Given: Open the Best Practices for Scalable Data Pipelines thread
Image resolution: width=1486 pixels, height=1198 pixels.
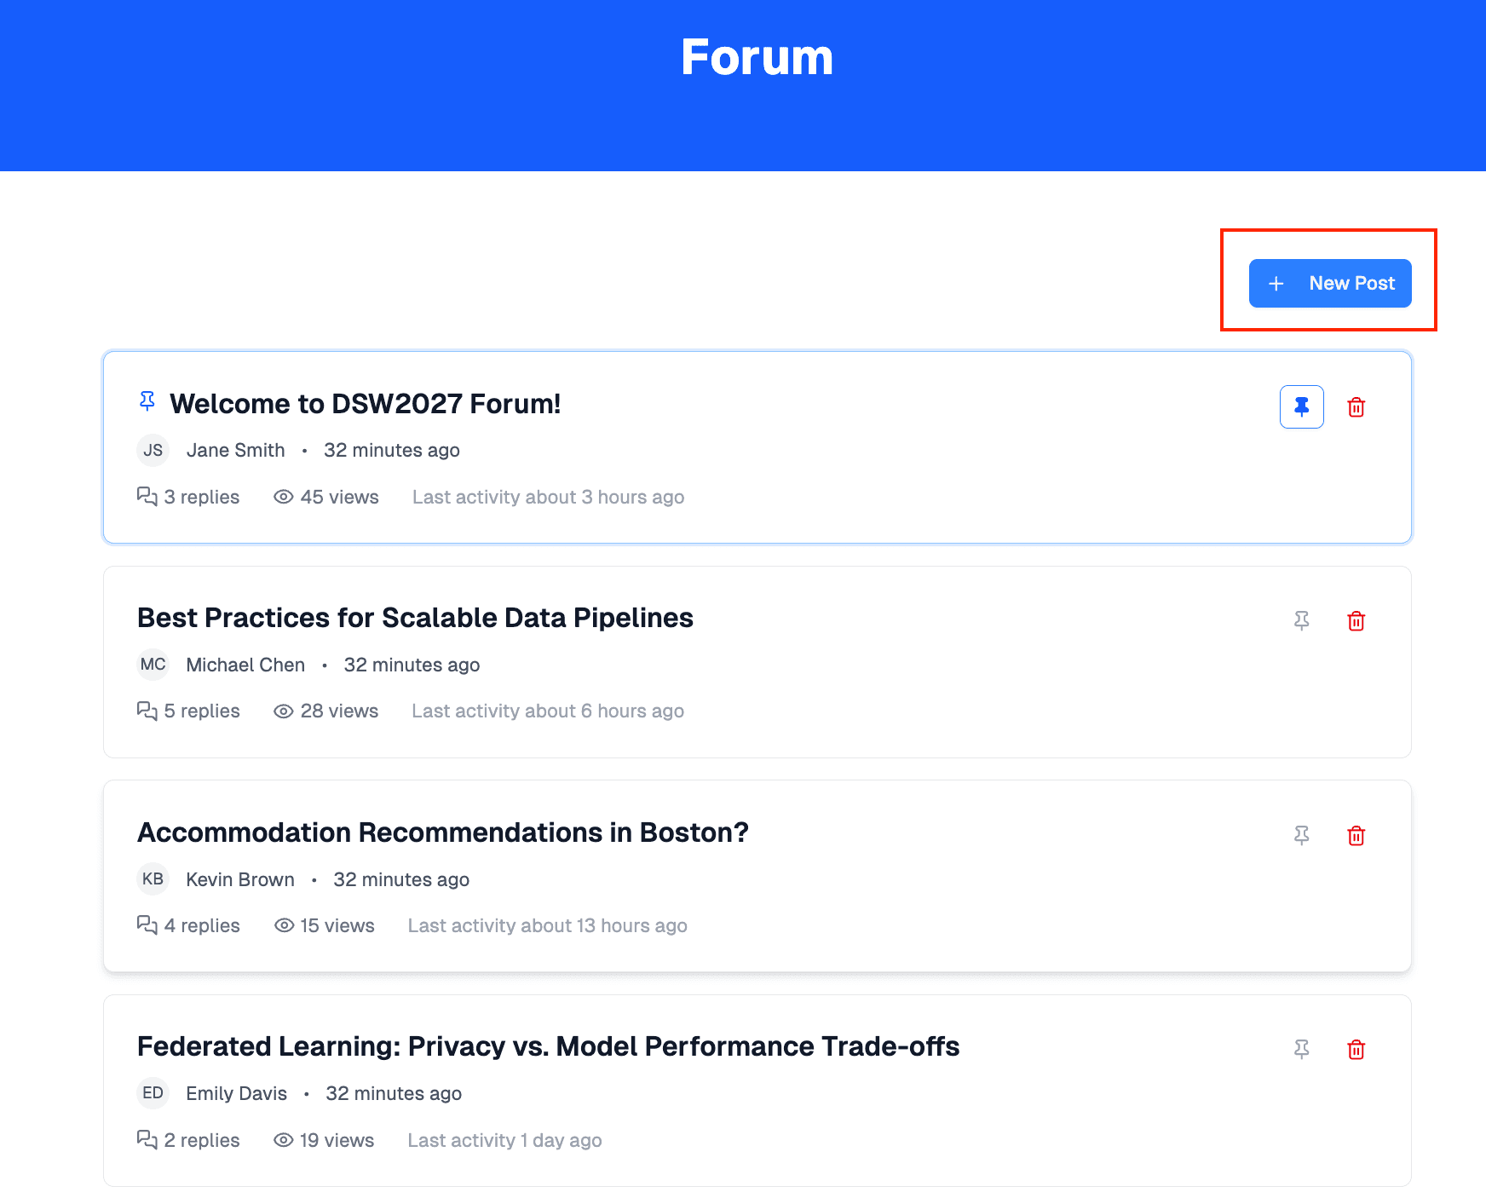Looking at the screenshot, I should click(x=415, y=618).
